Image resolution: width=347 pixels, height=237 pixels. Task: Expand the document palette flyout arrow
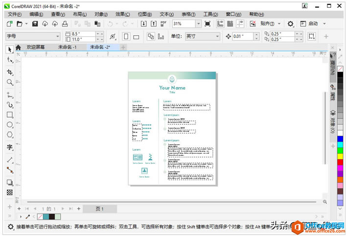coord(21,216)
